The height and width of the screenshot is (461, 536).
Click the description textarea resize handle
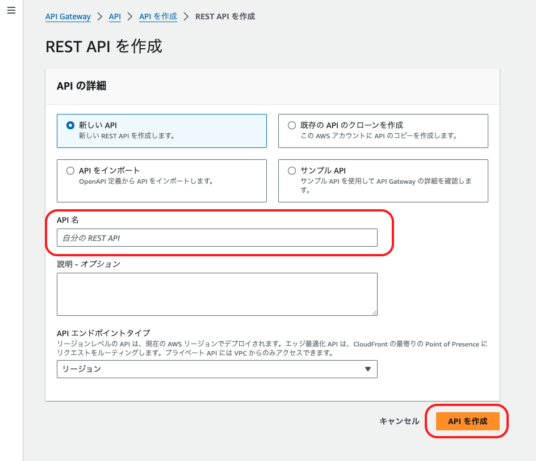pos(375,312)
